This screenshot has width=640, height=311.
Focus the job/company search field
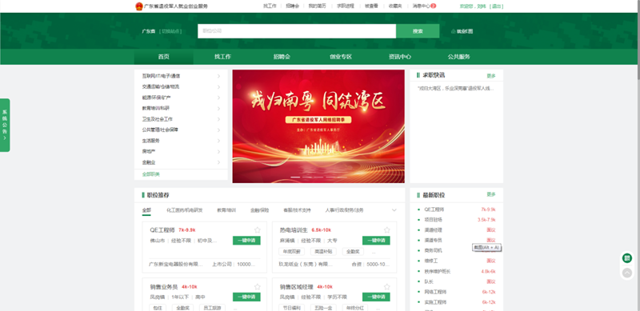[x=297, y=31]
